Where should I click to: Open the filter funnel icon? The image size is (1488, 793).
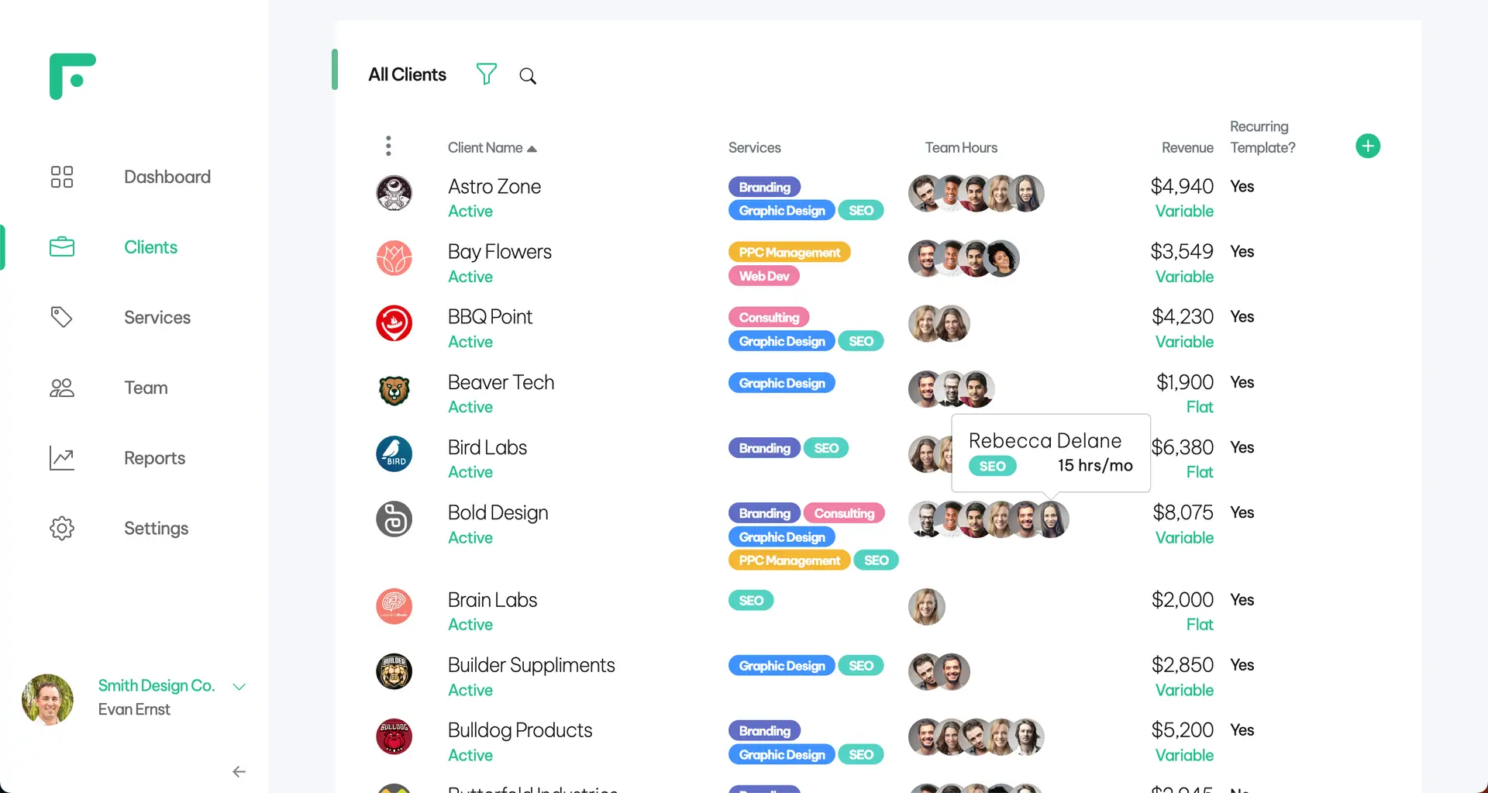pos(486,74)
